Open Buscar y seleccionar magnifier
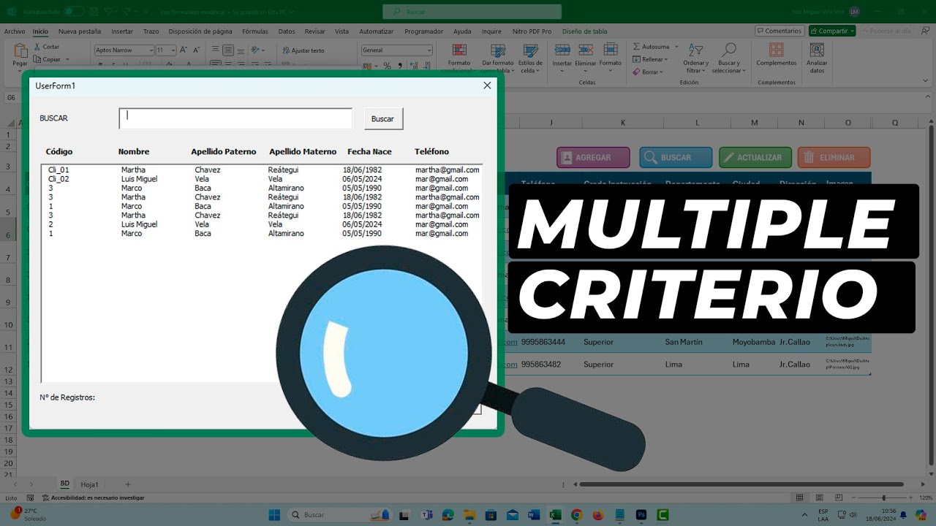The width and height of the screenshot is (936, 526). (728, 58)
